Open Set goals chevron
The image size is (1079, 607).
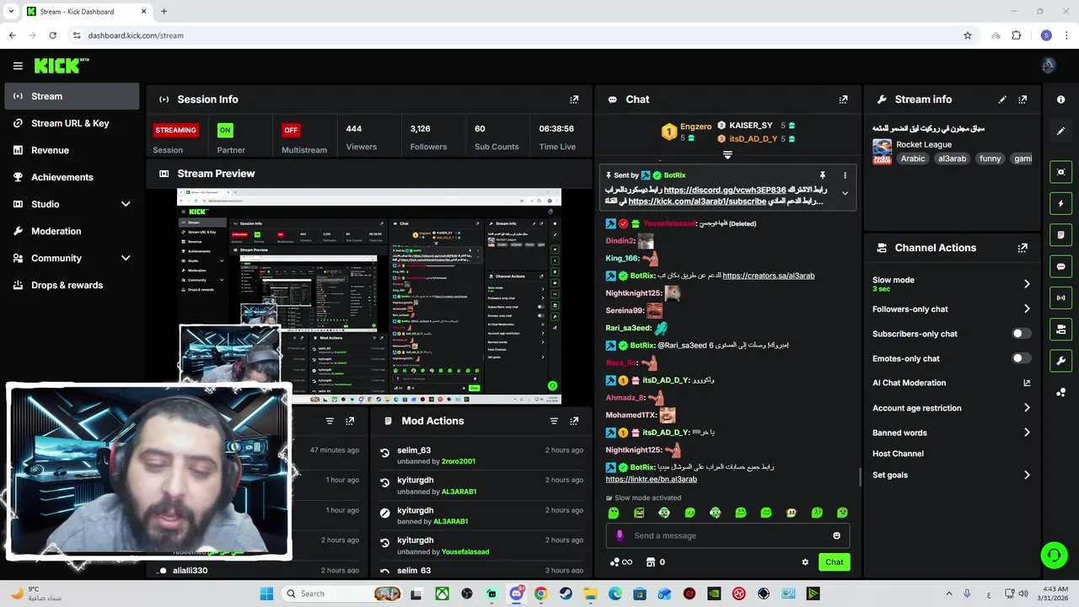pos(1027,475)
